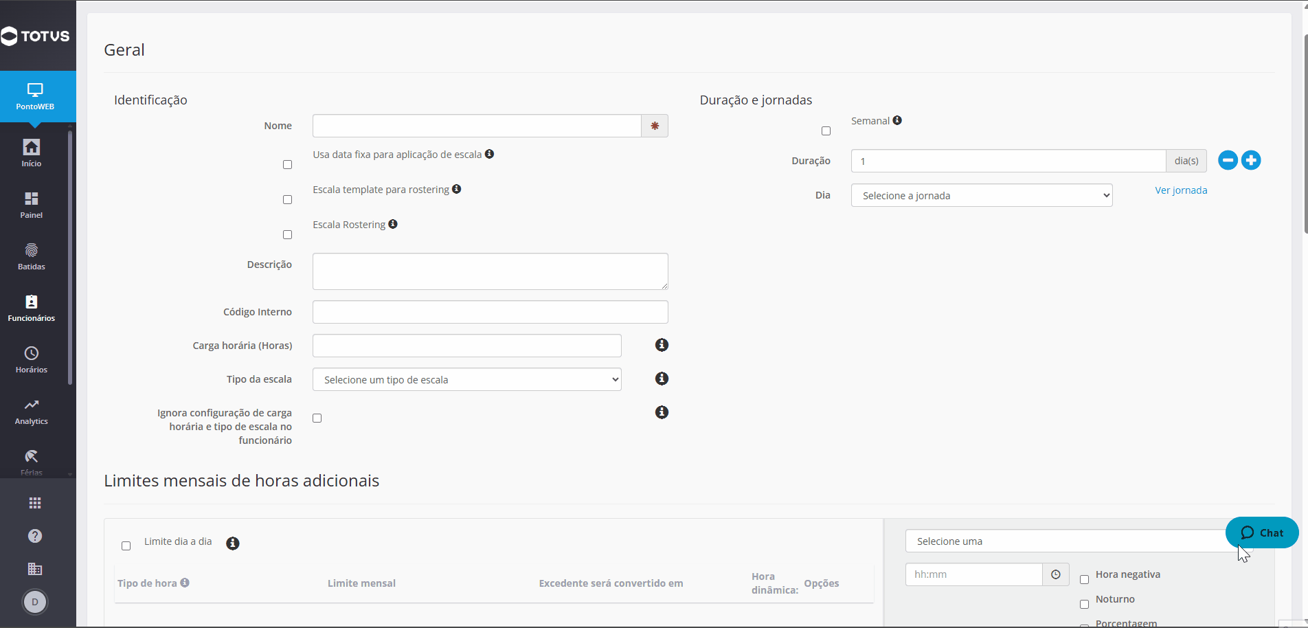Go to Início in sidebar
1308x628 pixels.
pyautogui.click(x=32, y=153)
